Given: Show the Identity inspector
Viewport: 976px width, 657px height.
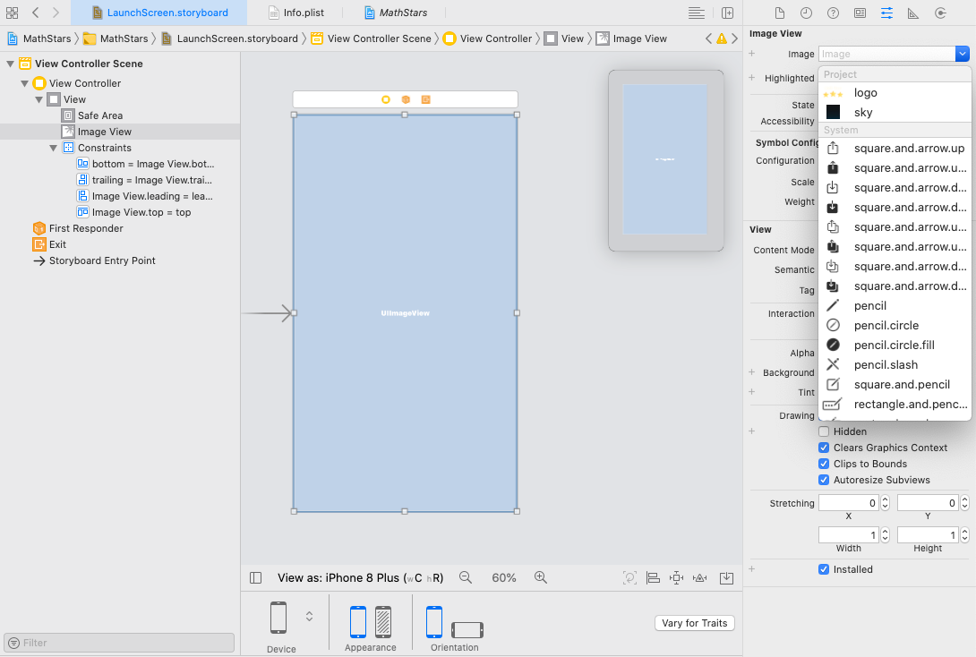Looking at the screenshot, I should click(860, 13).
